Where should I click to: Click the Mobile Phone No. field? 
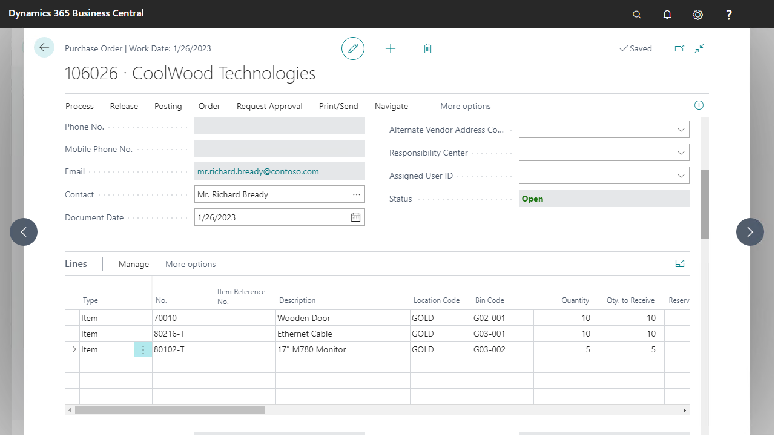tap(280, 148)
